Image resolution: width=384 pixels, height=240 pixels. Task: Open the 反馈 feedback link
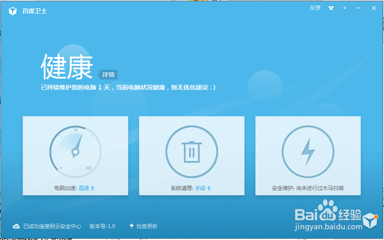pyautogui.click(x=315, y=8)
